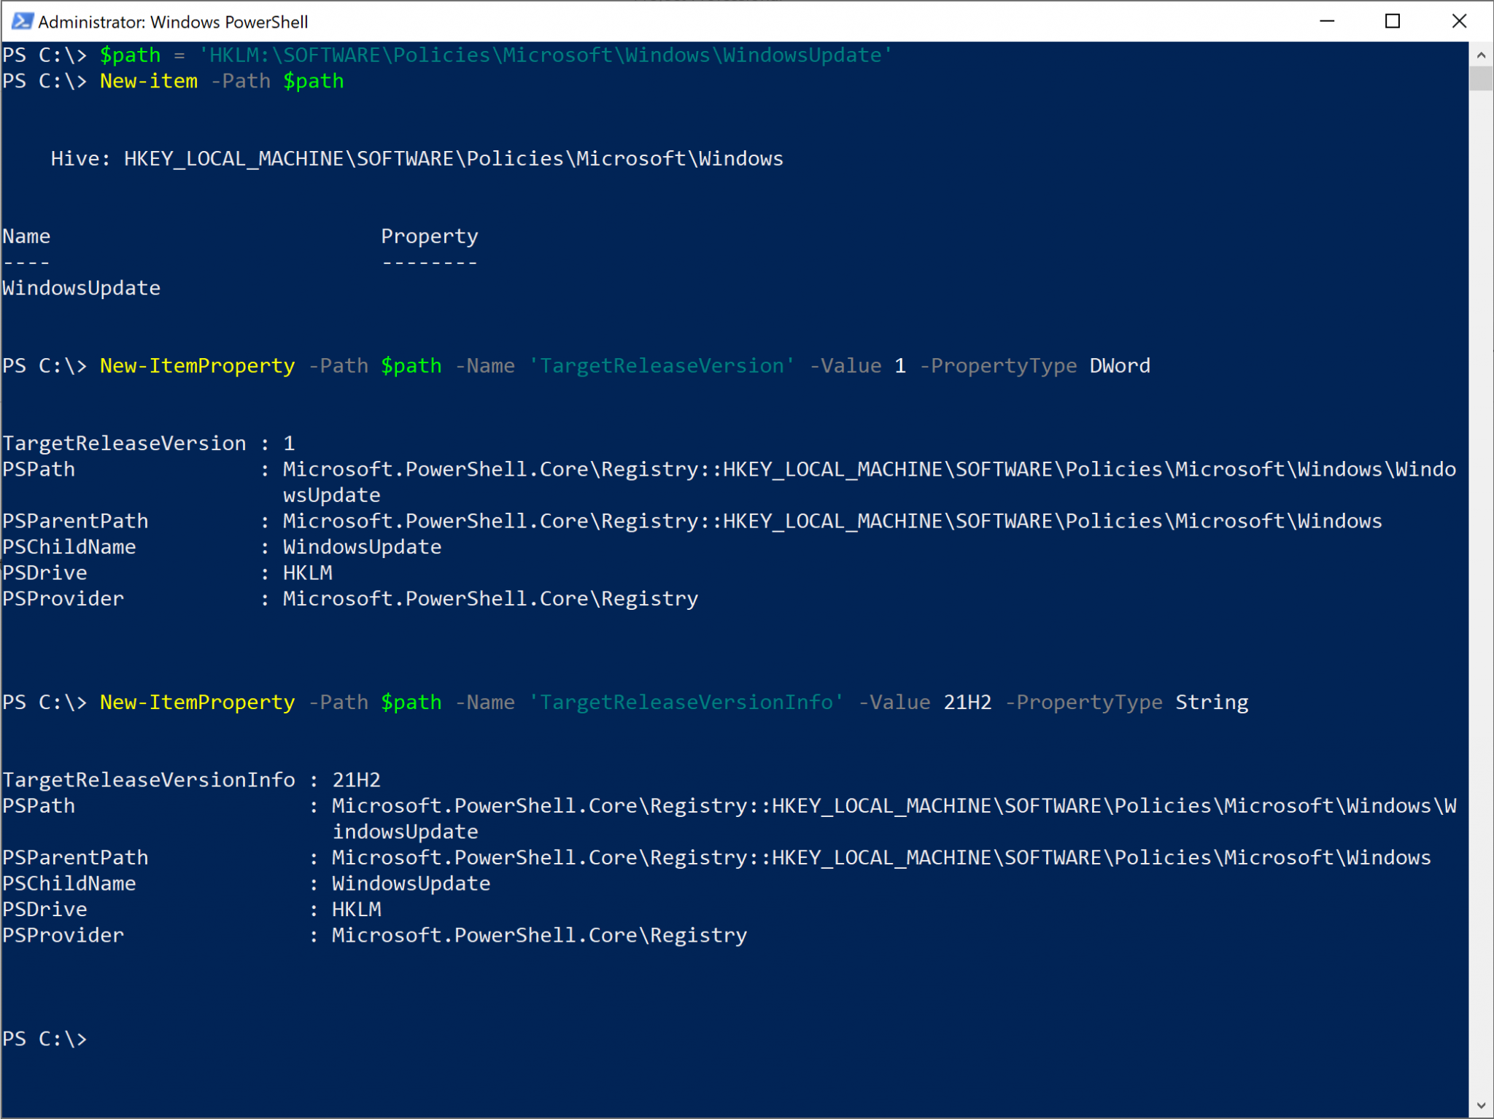Click the second 'PSParentPath' output line
Image resolution: width=1494 pixels, height=1119 pixels.
717,858
